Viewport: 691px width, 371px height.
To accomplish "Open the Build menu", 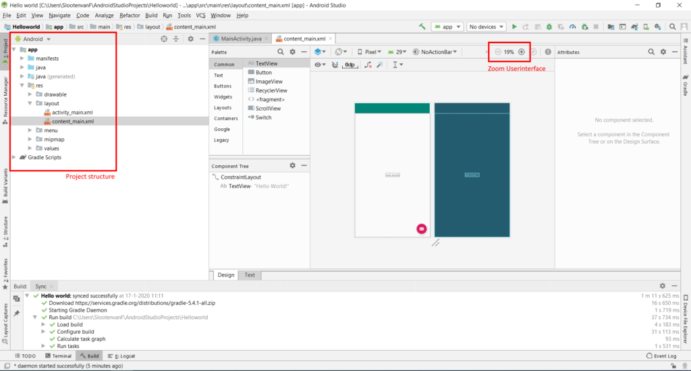I will tap(151, 16).
